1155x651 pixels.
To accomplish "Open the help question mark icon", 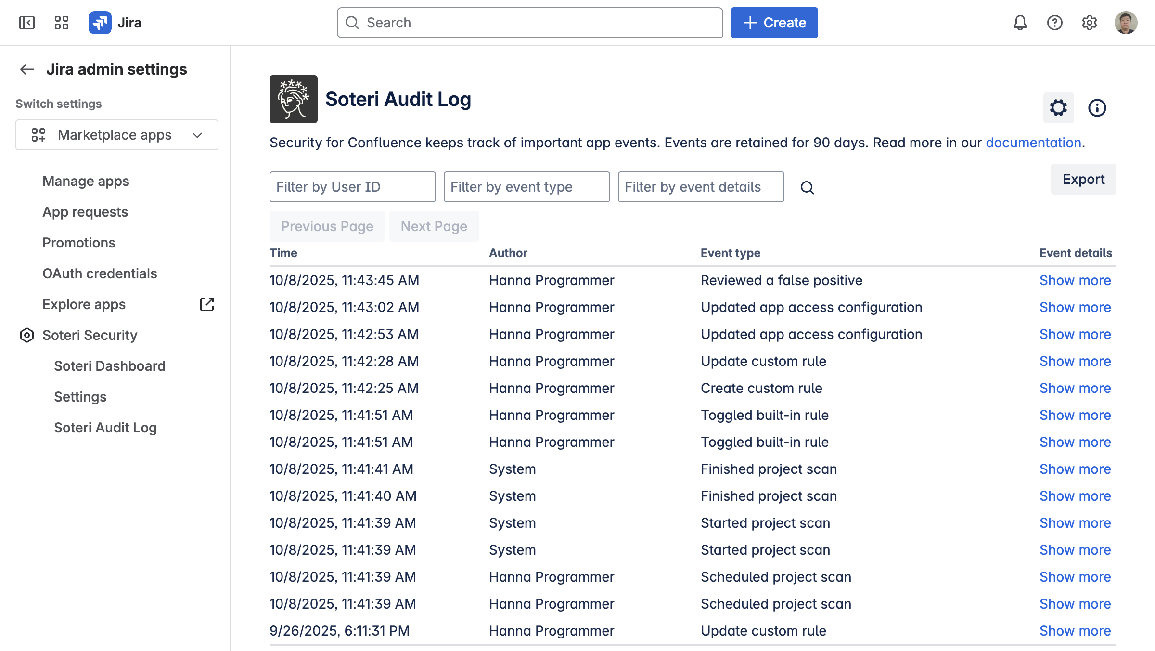I will tap(1054, 23).
